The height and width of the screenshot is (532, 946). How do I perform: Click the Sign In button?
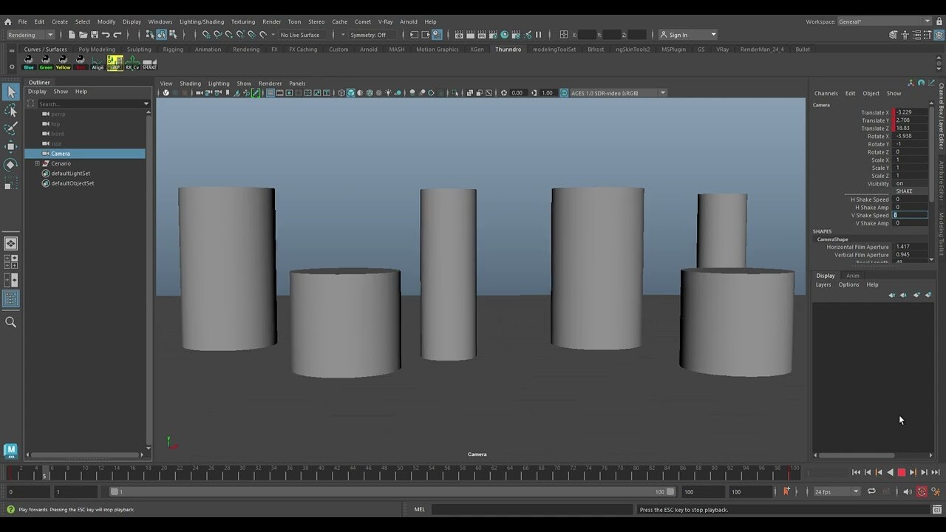pos(687,34)
